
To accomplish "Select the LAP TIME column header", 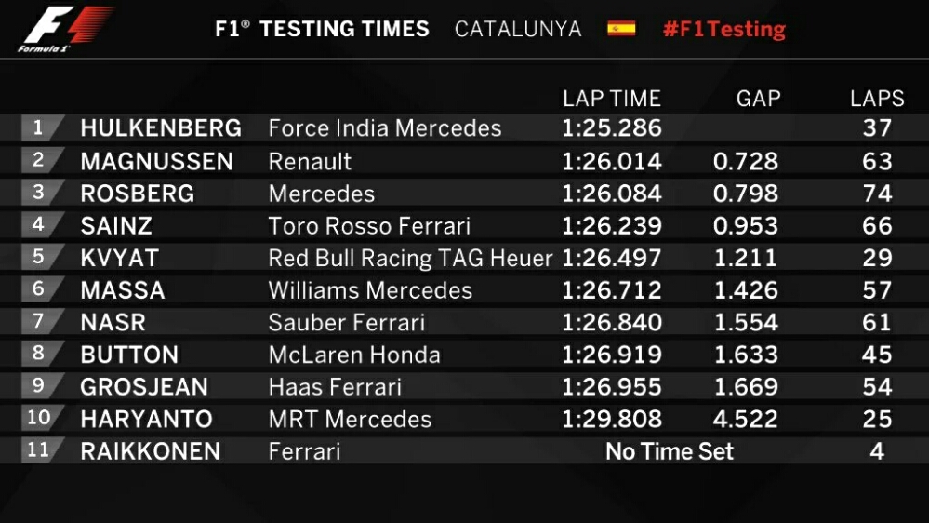I will click(611, 99).
